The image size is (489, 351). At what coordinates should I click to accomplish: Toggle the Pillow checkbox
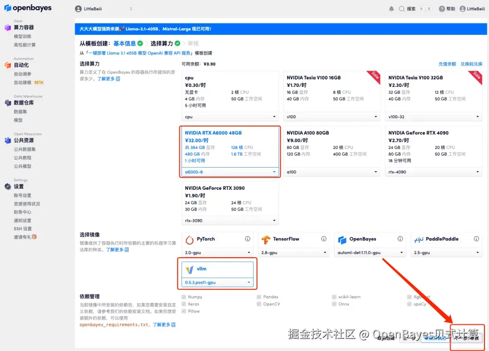pos(184,311)
